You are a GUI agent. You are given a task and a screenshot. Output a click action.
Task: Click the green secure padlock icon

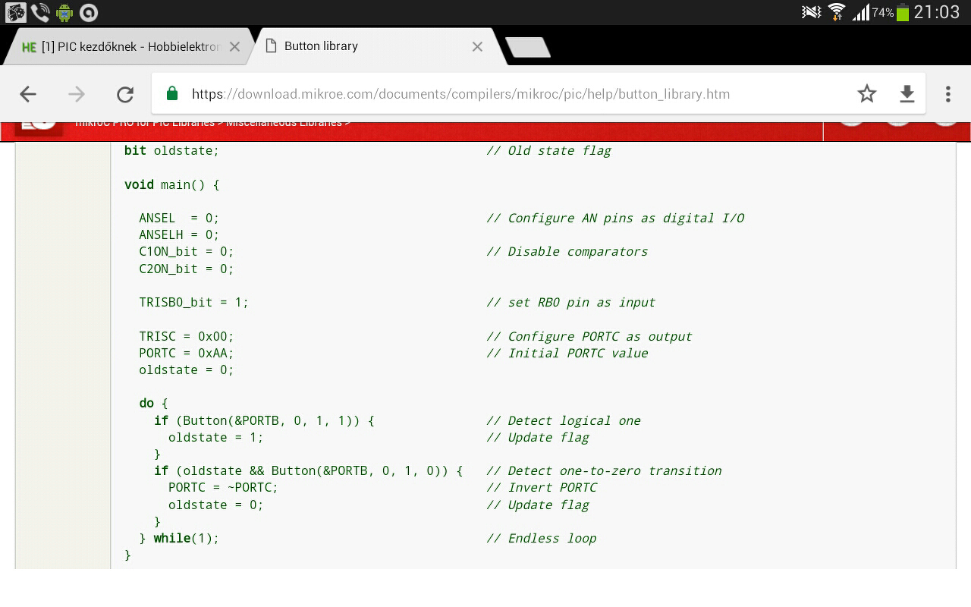point(172,93)
